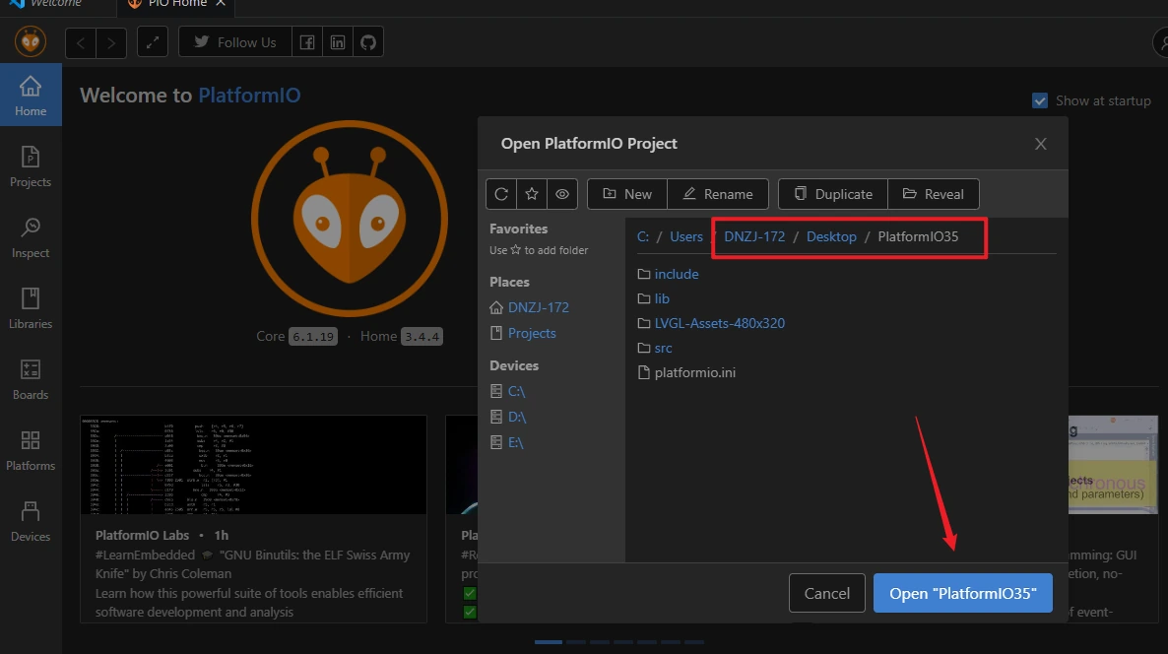Screen dimensions: 1168x654
Task: Open the Inspect sidebar section
Action: 31,237
